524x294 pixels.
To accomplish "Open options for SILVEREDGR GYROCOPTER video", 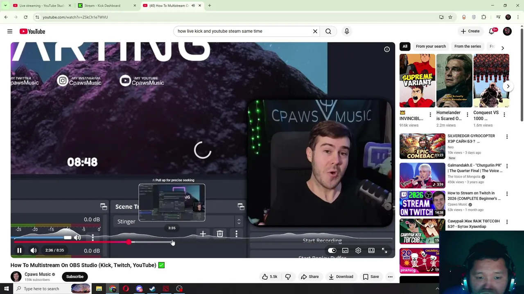I will [x=507, y=137].
